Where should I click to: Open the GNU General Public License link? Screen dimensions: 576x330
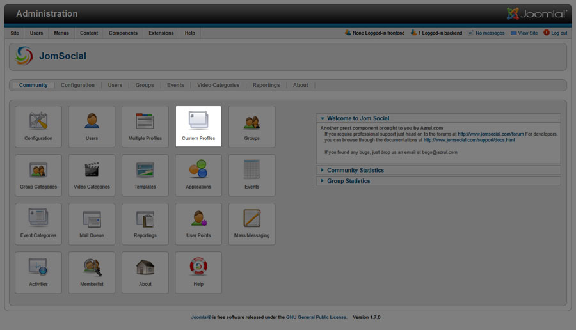click(316, 317)
